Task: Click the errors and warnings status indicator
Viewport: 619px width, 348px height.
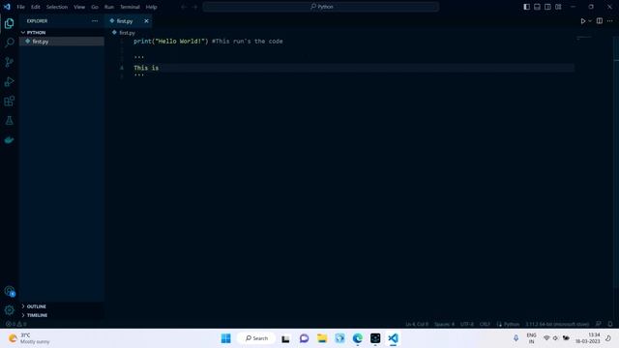Action: (15, 324)
